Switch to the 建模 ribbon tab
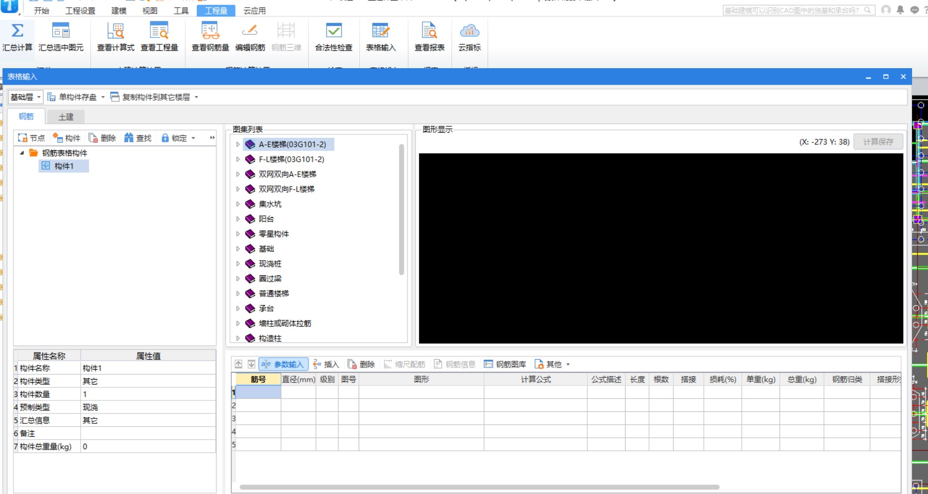928x494 pixels. (x=119, y=10)
